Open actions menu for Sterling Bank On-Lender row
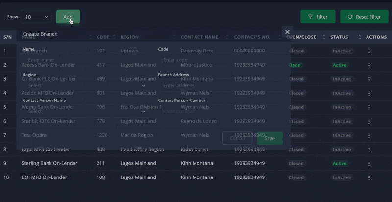This screenshot has width=392, height=202. click(x=369, y=163)
